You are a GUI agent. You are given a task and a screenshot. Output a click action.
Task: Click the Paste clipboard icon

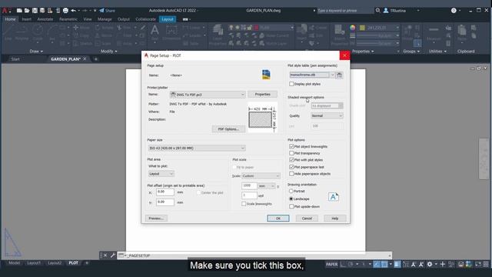click(462, 31)
